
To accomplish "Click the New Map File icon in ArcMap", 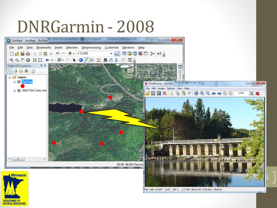I will [12, 54].
